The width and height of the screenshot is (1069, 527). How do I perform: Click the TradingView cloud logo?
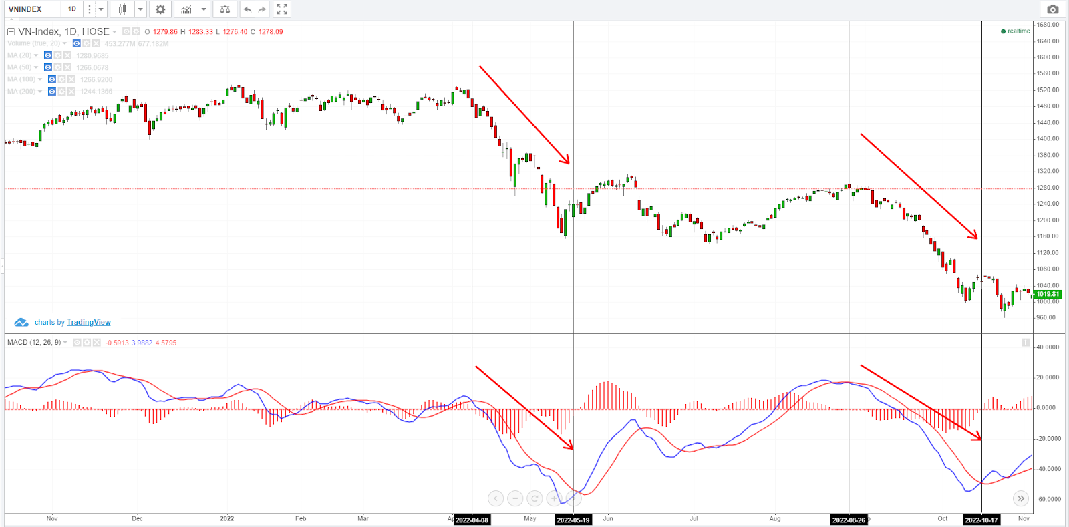(x=21, y=322)
